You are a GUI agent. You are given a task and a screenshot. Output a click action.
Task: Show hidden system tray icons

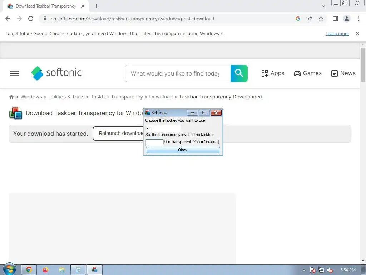tap(304, 270)
